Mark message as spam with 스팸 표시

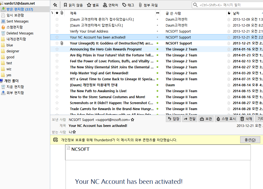[226, 119]
